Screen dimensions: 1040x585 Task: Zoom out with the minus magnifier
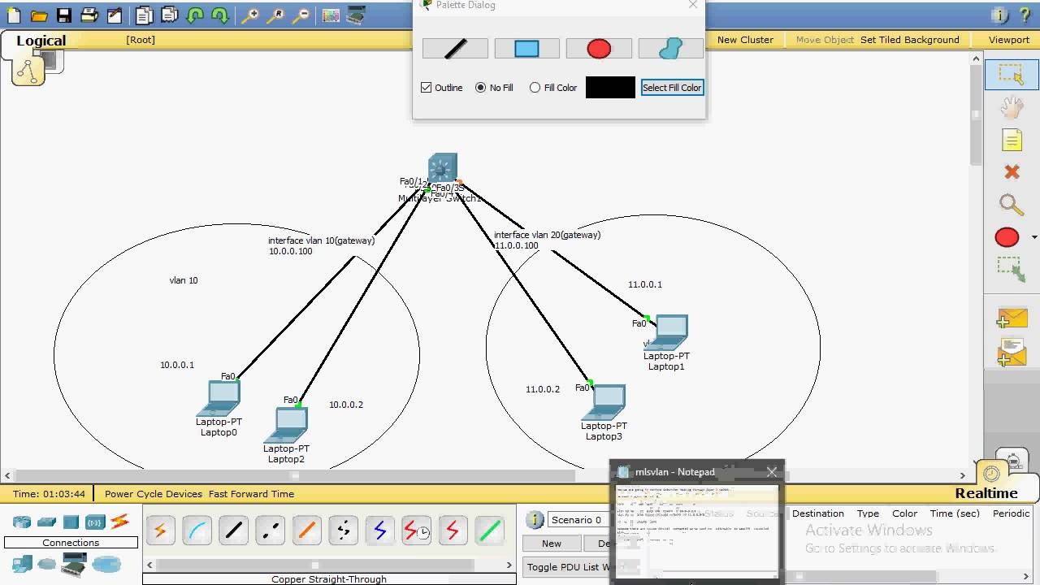pyautogui.click(x=301, y=15)
